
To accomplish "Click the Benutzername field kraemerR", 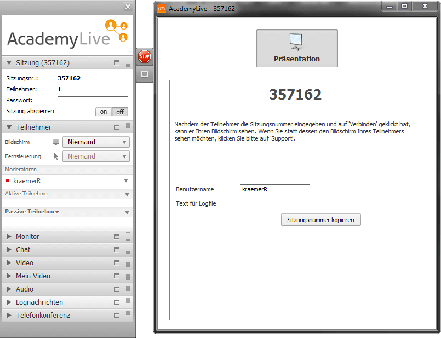I will 275,189.
